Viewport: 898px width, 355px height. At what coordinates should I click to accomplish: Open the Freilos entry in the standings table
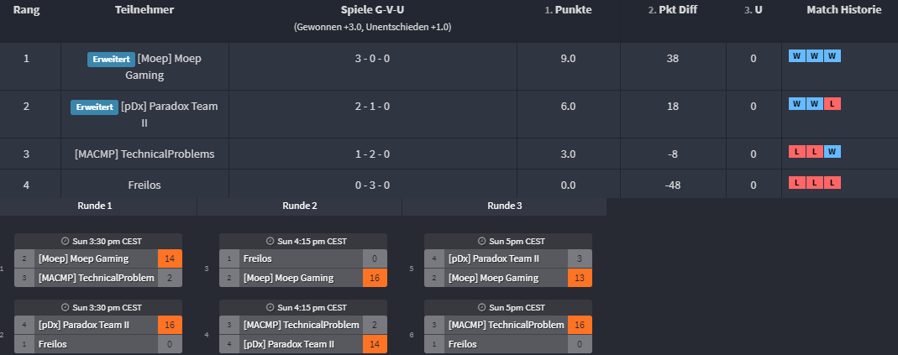tap(144, 185)
